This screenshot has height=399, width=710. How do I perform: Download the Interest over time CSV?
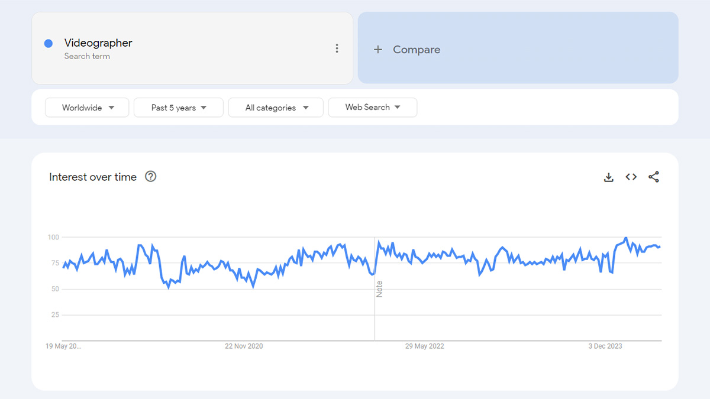click(608, 177)
